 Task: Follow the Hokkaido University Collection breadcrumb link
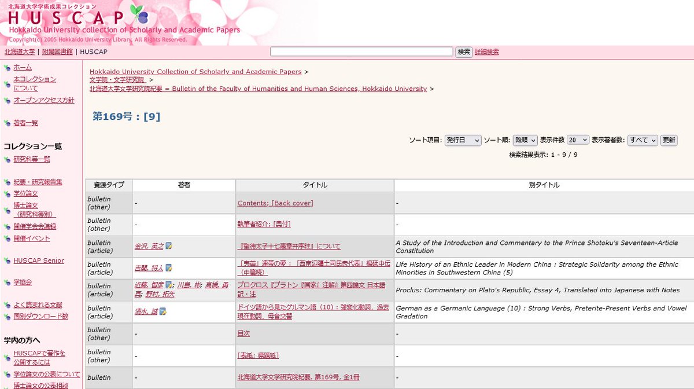coord(195,72)
